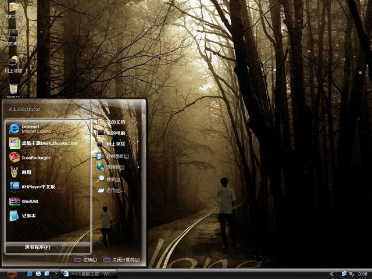Expand 所有程序(P) all programs
Viewport: 372px width, 279px height.
tap(48, 247)
